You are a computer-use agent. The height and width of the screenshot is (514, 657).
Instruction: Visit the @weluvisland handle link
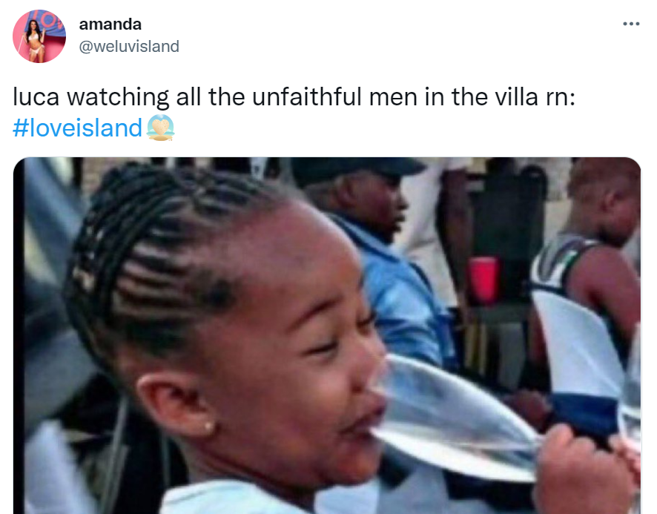(x=129, y=46)
